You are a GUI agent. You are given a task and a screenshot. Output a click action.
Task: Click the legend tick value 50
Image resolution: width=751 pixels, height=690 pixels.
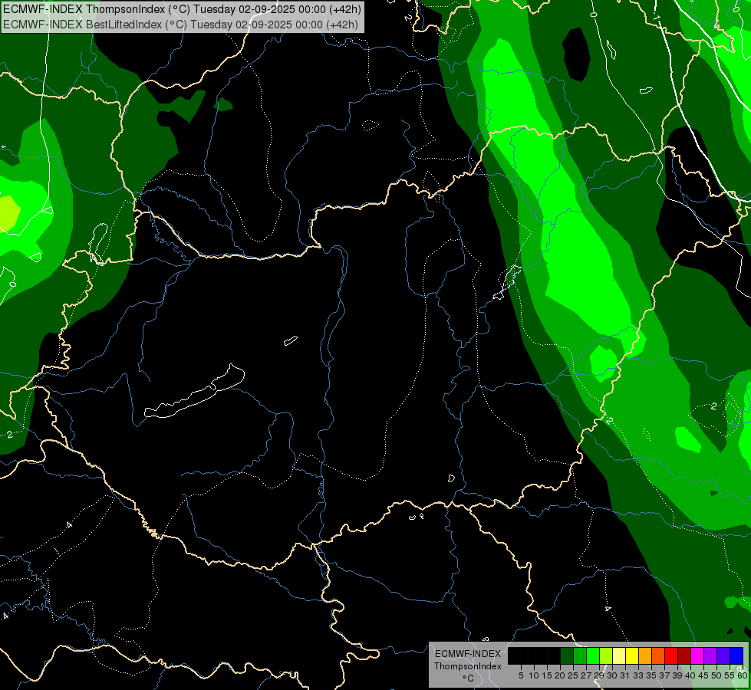pyautogui.click(x=717, y=675)
